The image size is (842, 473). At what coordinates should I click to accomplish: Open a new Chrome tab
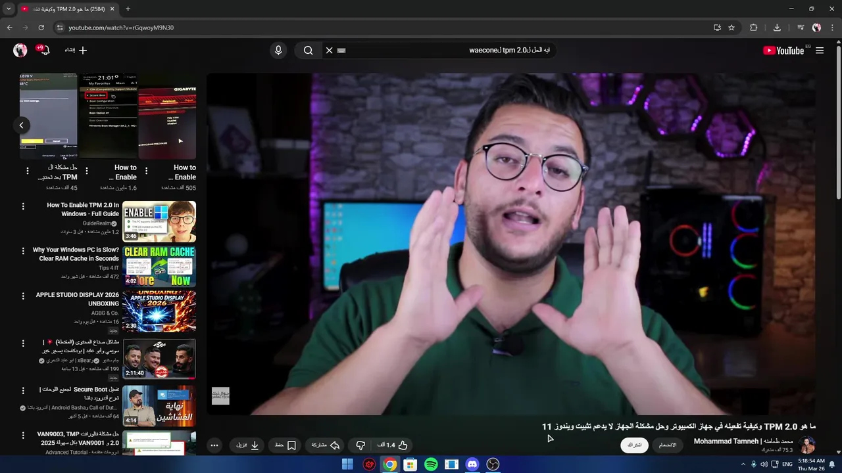tap(128, 9)
